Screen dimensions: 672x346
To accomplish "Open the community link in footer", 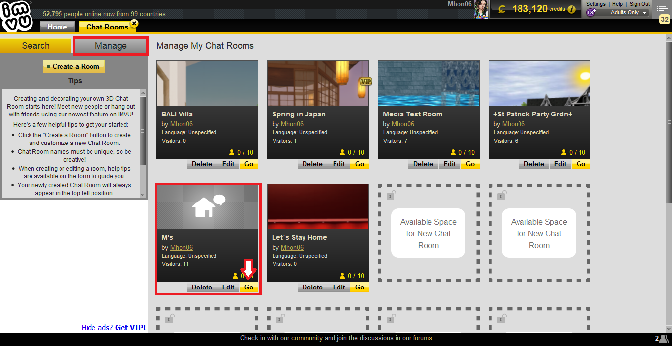I will [307, 338].
